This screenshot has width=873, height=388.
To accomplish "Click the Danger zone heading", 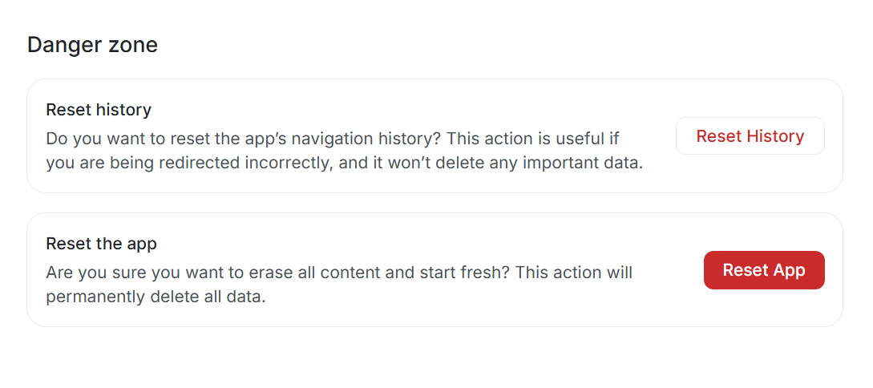I will (92, 45).
